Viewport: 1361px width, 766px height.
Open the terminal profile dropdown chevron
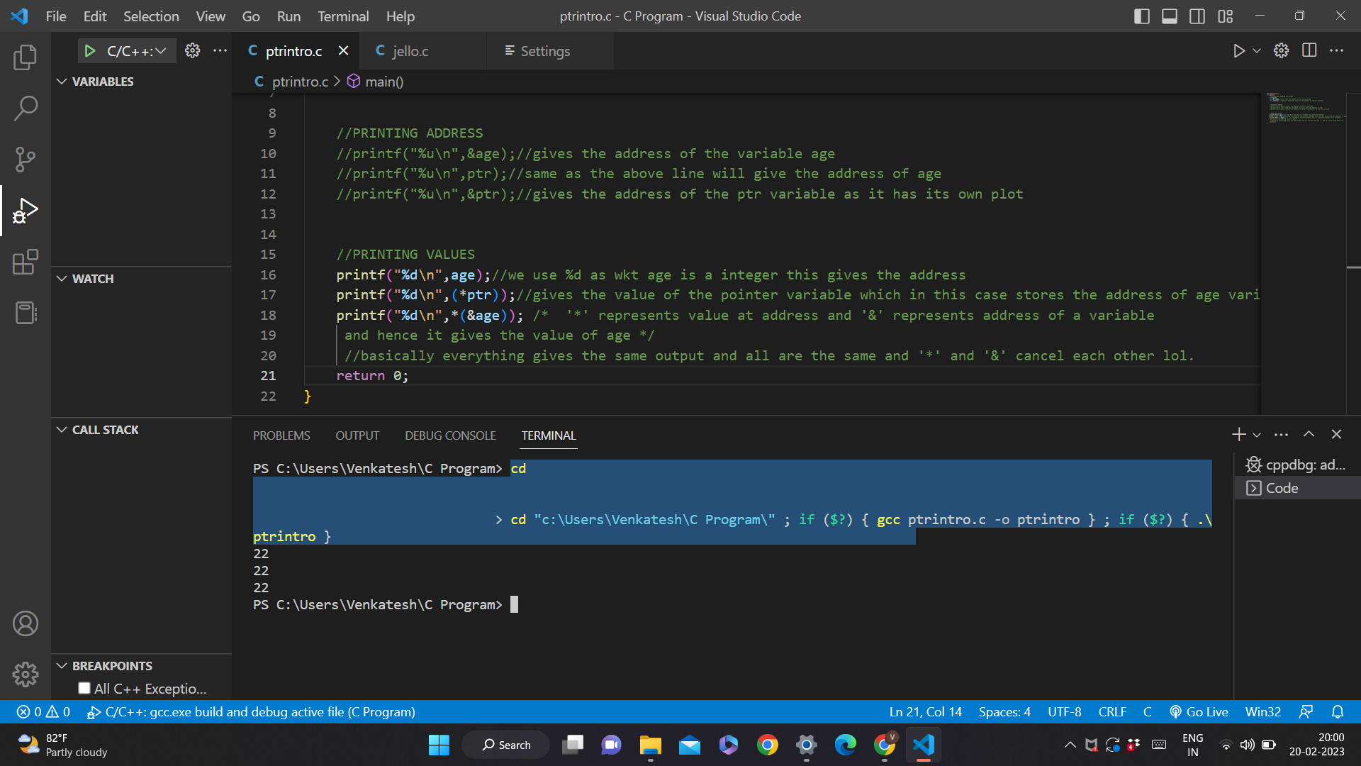[1256, 433]
